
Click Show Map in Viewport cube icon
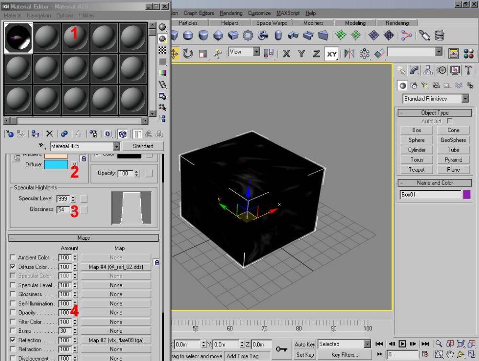pos(123,134)
